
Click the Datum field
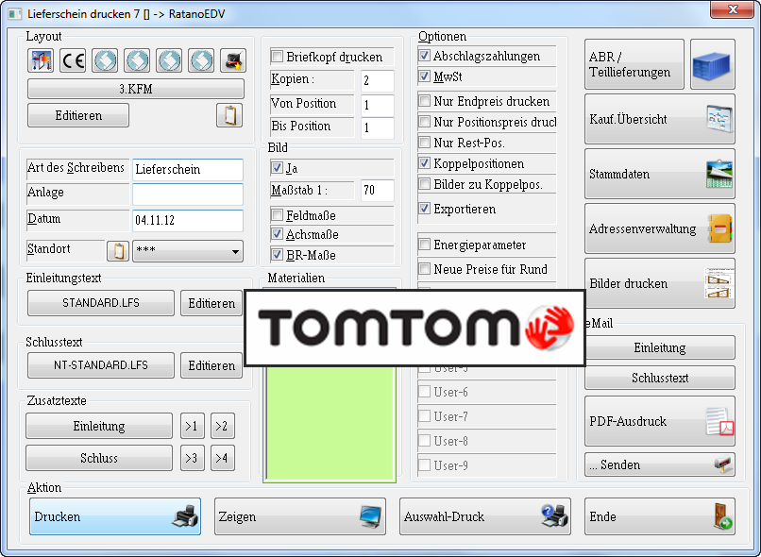[x=188, y=220]
